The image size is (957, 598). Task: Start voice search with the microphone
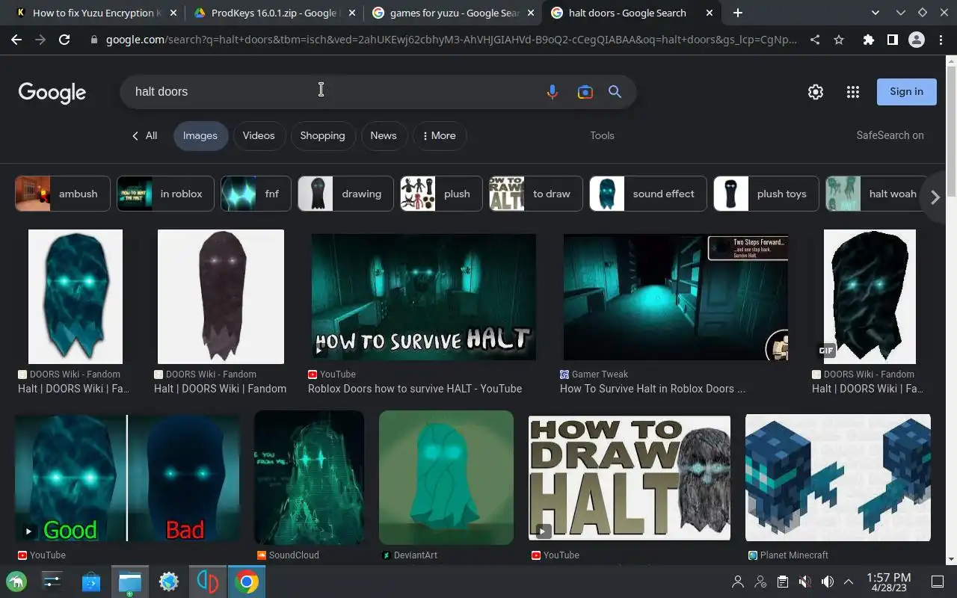553,92
